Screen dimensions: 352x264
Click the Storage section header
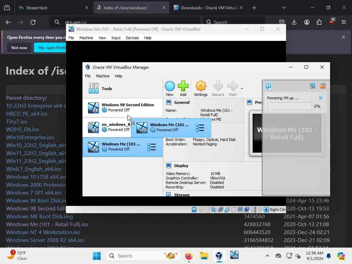[181, 195]
